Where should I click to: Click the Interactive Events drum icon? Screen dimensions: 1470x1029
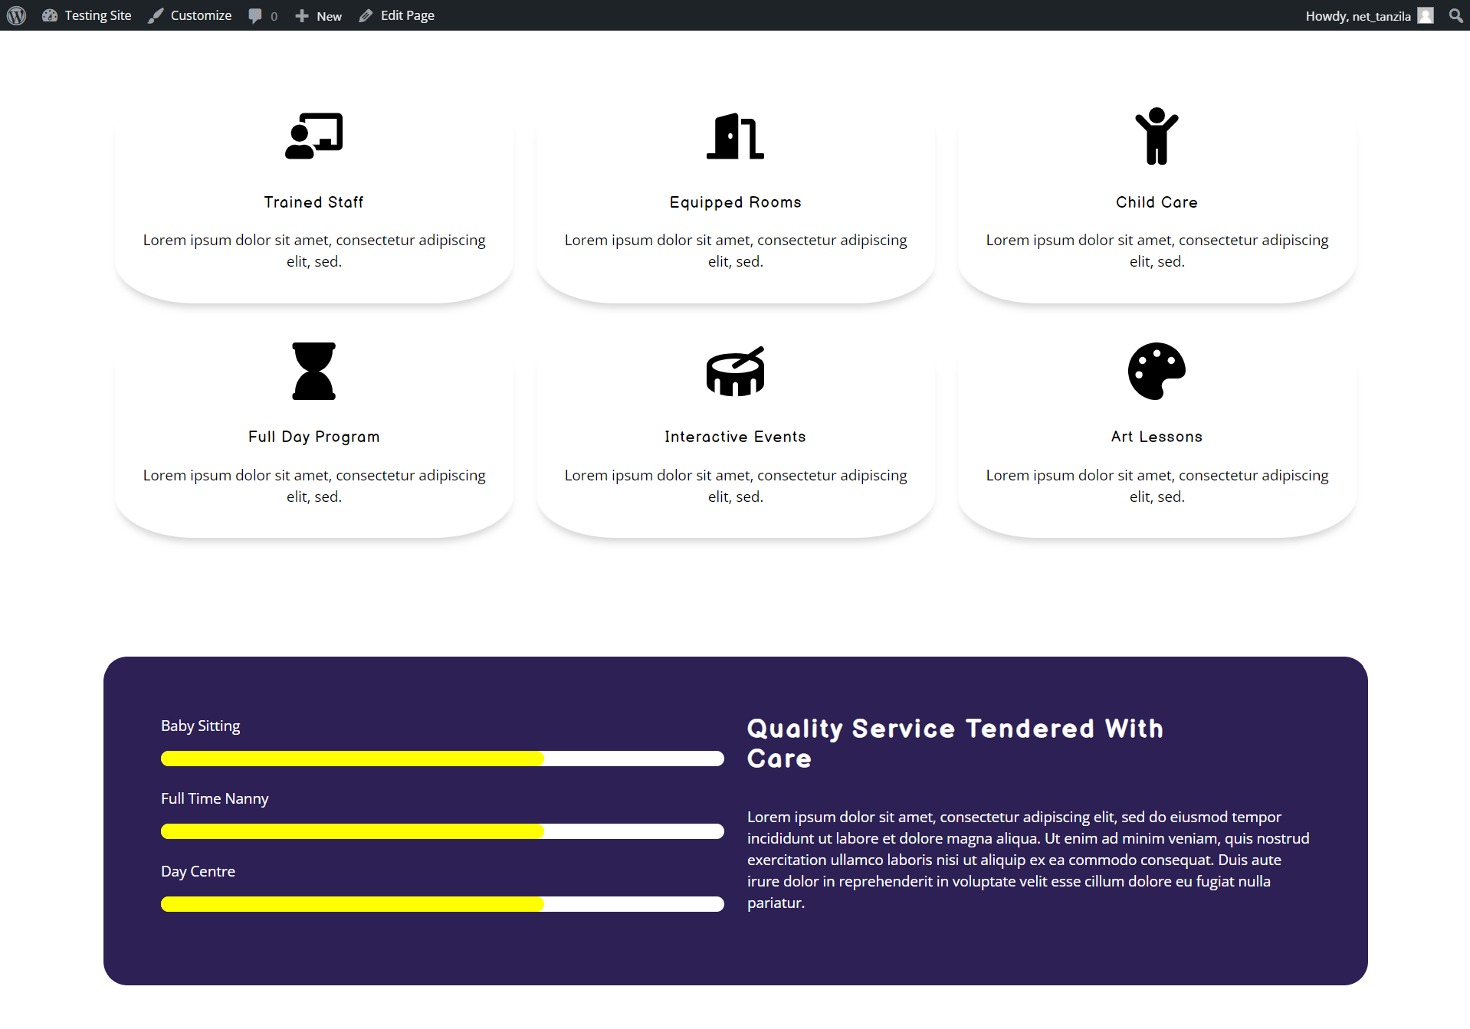[x=735, y=371]
